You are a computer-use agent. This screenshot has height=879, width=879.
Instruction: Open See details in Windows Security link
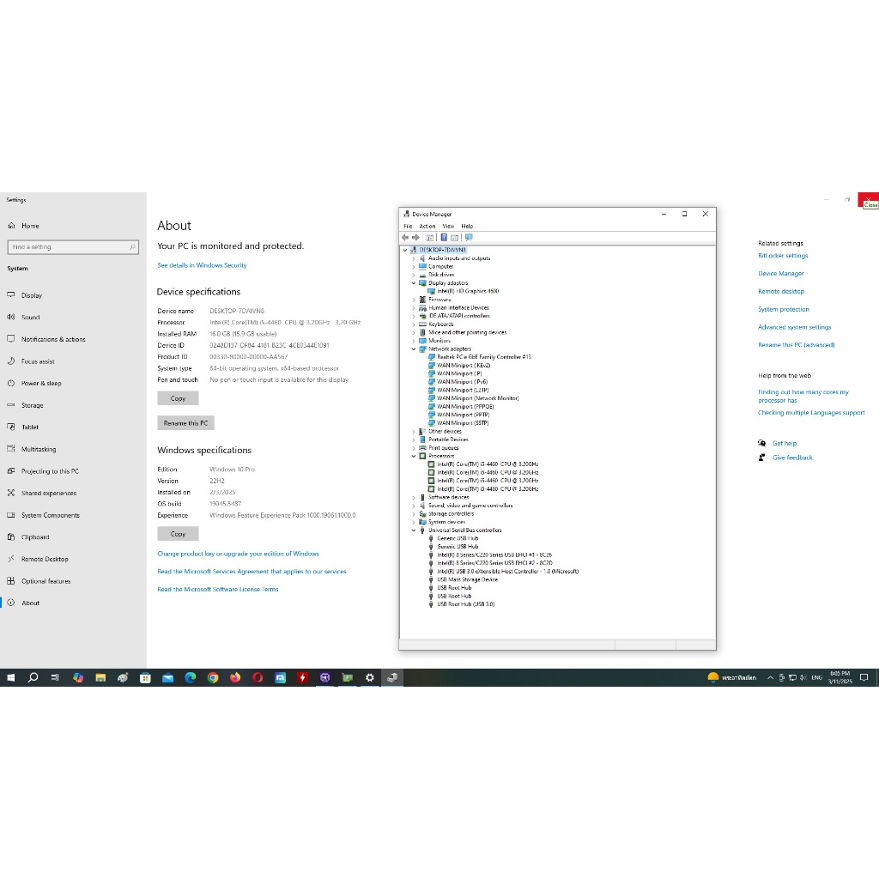[x=202, y=265]
